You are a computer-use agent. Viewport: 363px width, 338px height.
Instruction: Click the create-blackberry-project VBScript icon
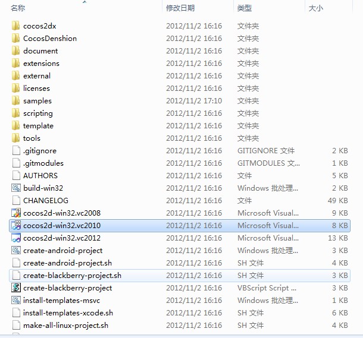click(16, 288)
